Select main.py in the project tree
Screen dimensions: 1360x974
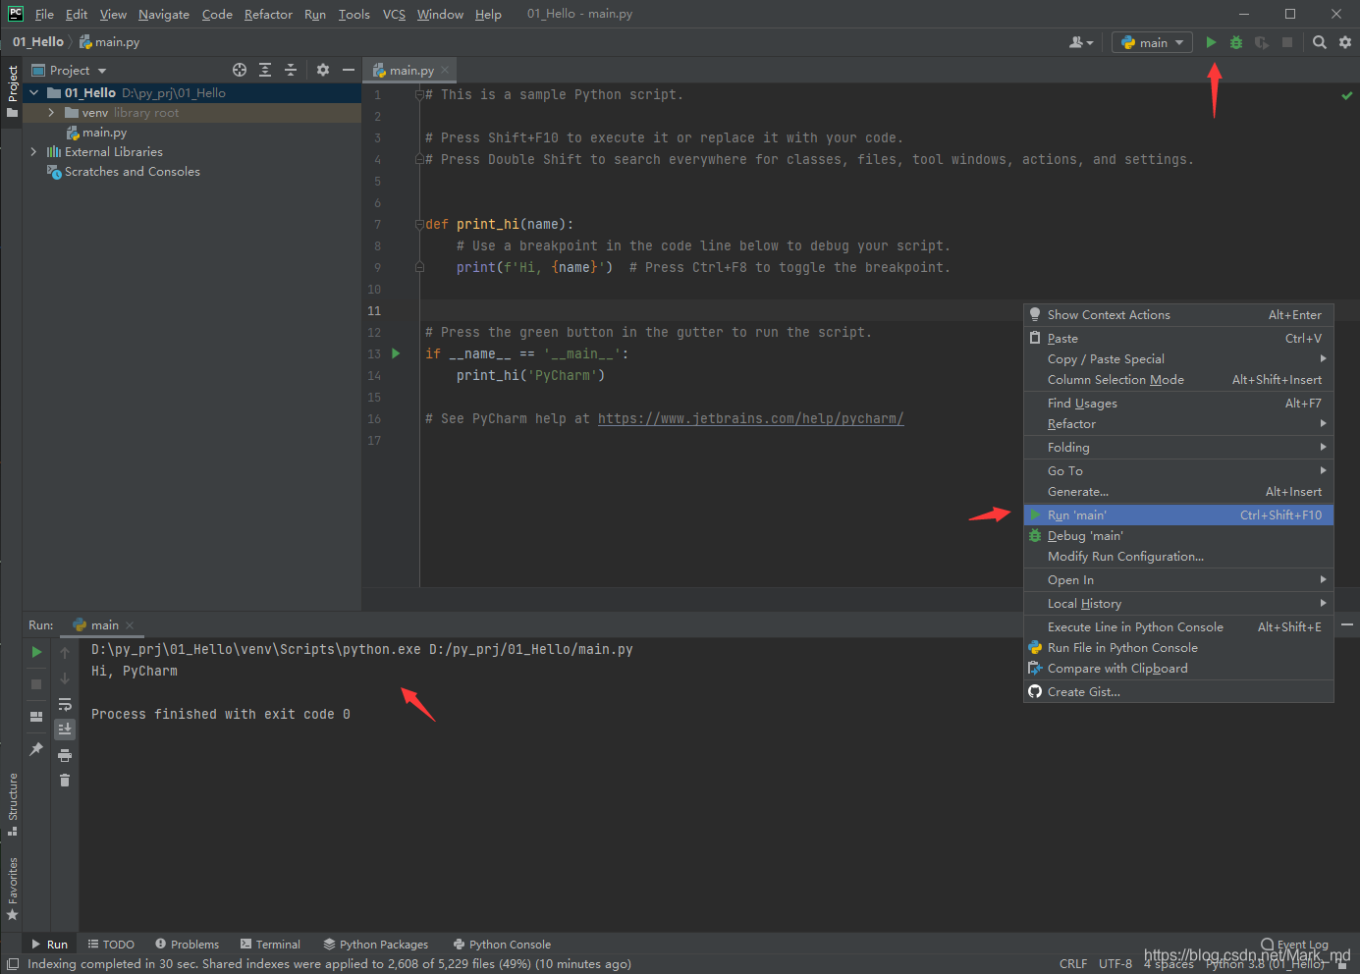click(x=104, y=133)
